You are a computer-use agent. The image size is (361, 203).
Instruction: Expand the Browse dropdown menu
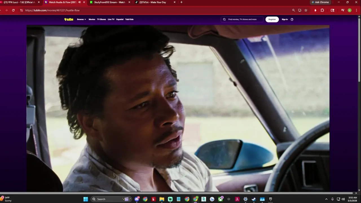click(x=82, y=19)
